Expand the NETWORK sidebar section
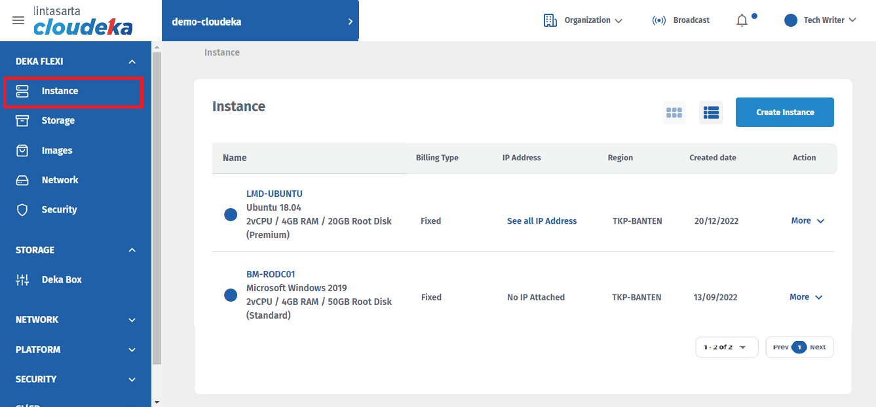This screenshot has width=876, height=407. (132, 320)
